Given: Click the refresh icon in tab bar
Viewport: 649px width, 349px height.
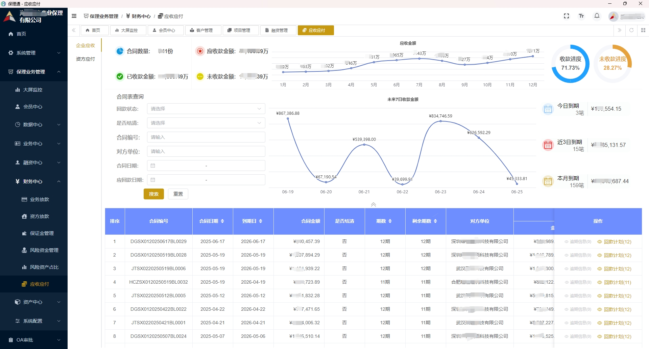Looking at the screenshot, I should click(631, 30).
